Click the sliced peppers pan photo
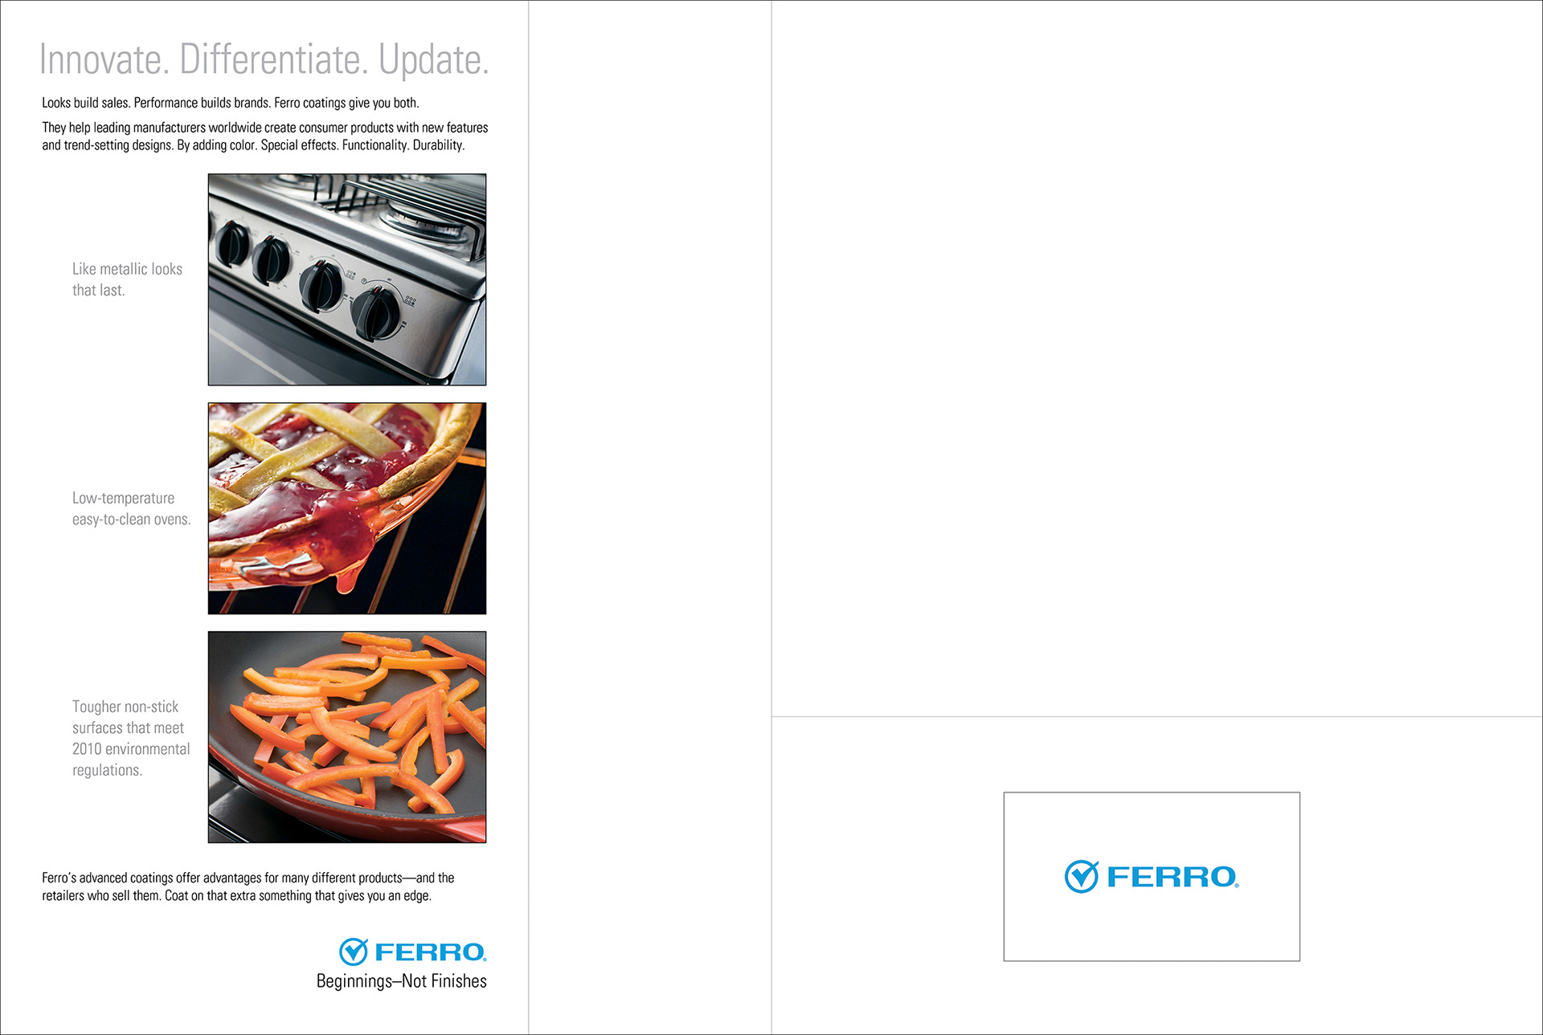 click(347, 737)
